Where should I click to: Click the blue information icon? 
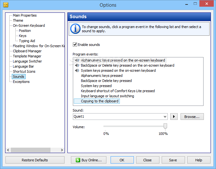pyautogui.click(x=75, y=29)
